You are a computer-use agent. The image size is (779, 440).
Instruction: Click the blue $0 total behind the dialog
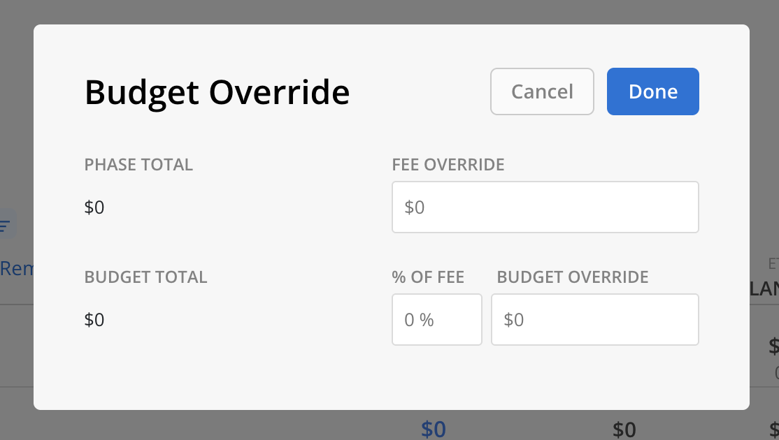click(434, 430)
